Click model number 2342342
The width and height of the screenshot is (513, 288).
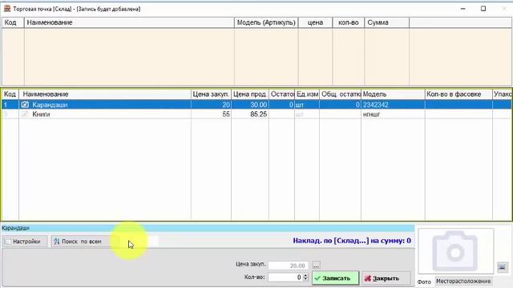click(x=376, y=105)
